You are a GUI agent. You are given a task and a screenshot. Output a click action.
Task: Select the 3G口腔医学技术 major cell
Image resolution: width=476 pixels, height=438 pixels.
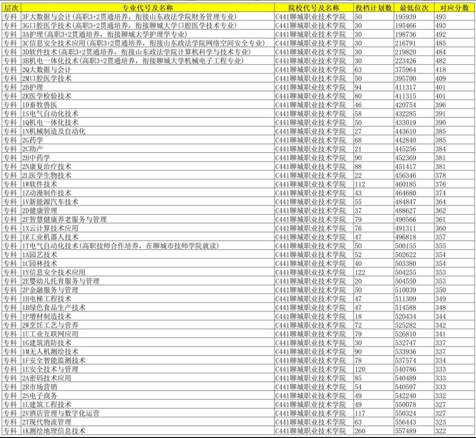147,26
